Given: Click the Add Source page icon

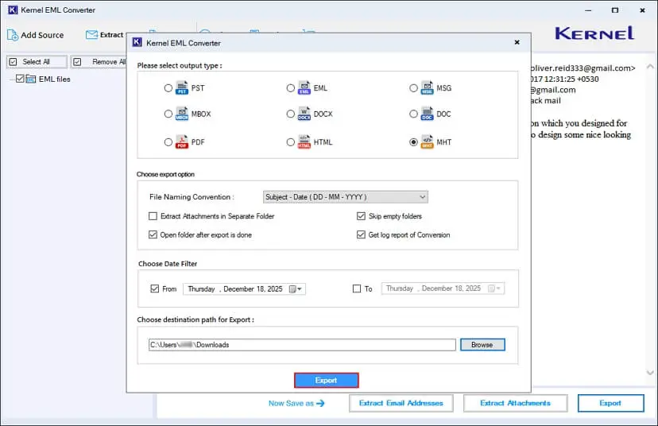Looking at the screenshot, I should coord(13,35).
